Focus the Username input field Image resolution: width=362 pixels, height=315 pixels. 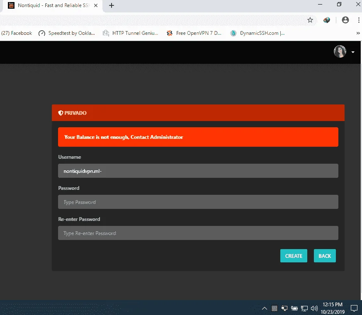[198, 171]
